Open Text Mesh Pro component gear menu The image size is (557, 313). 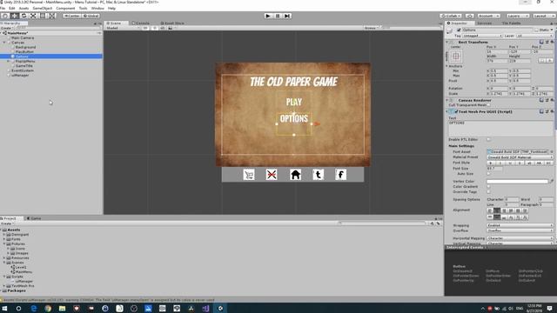click(x=552, y=111)
